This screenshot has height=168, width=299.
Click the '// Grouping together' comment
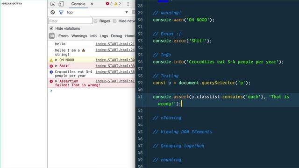click(178, 146)
